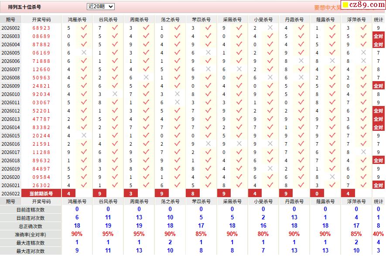The image size is (386, 256).
Task: Click the X mark under 周南杀号 in row 2026008
Action: pyautogui.click(x=146, y=77)
